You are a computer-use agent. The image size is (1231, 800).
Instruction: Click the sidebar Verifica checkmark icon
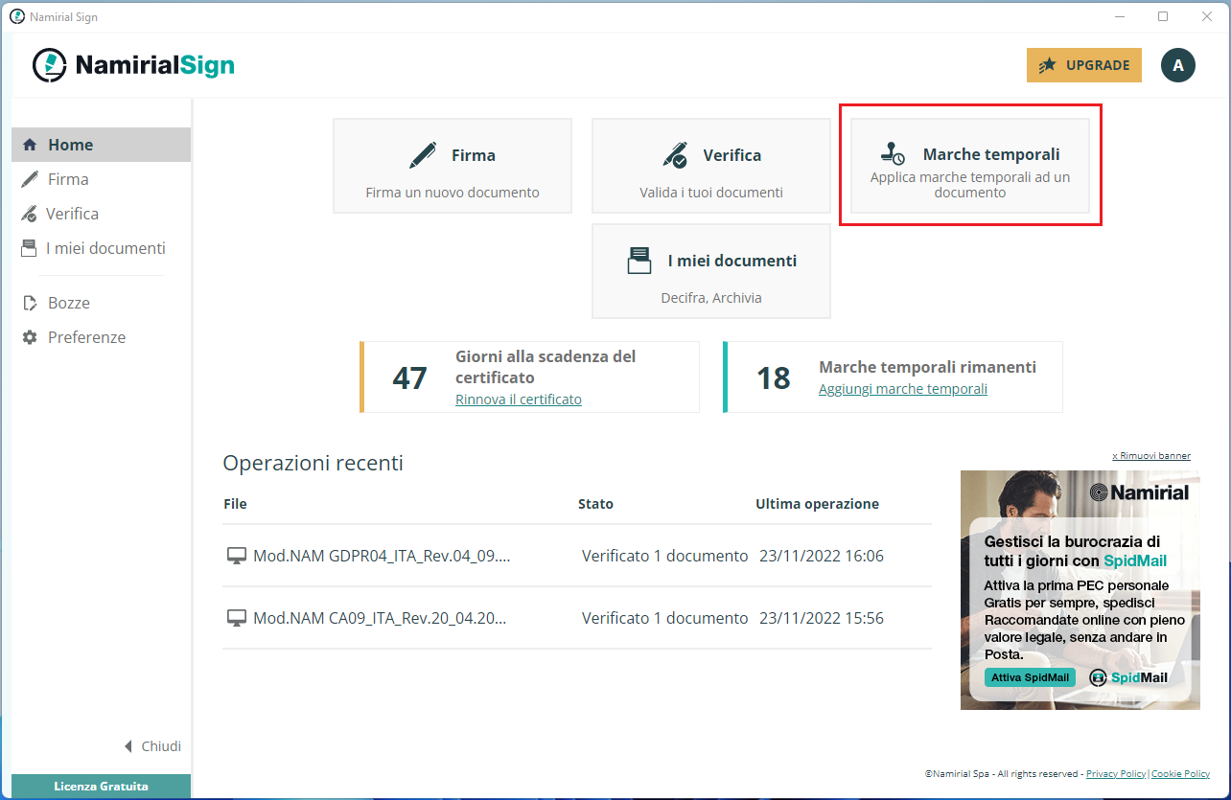(x=30, y=214)
